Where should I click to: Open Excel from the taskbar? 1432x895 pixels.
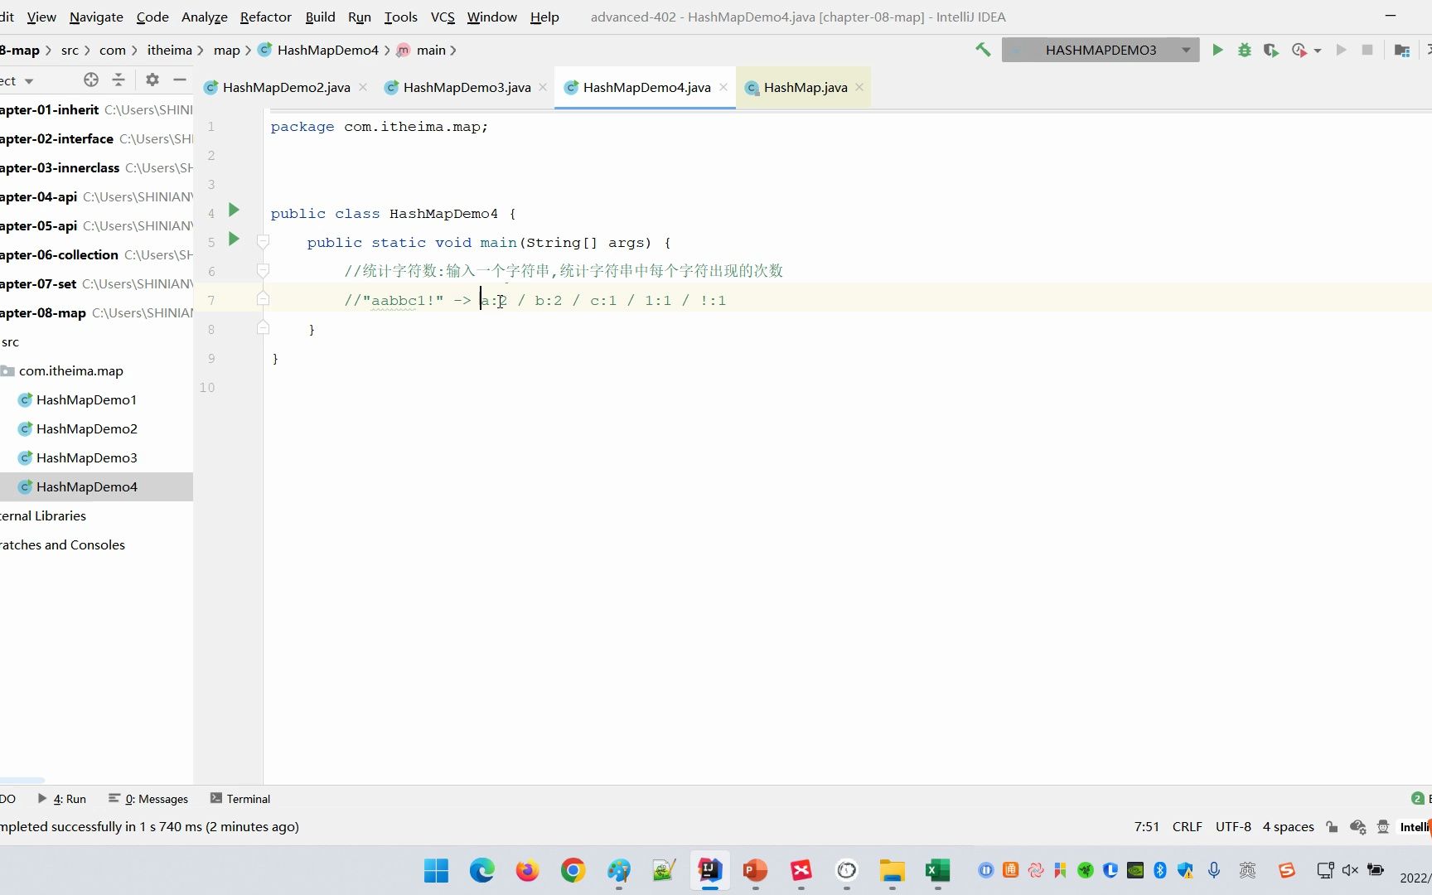coord(937,870)
